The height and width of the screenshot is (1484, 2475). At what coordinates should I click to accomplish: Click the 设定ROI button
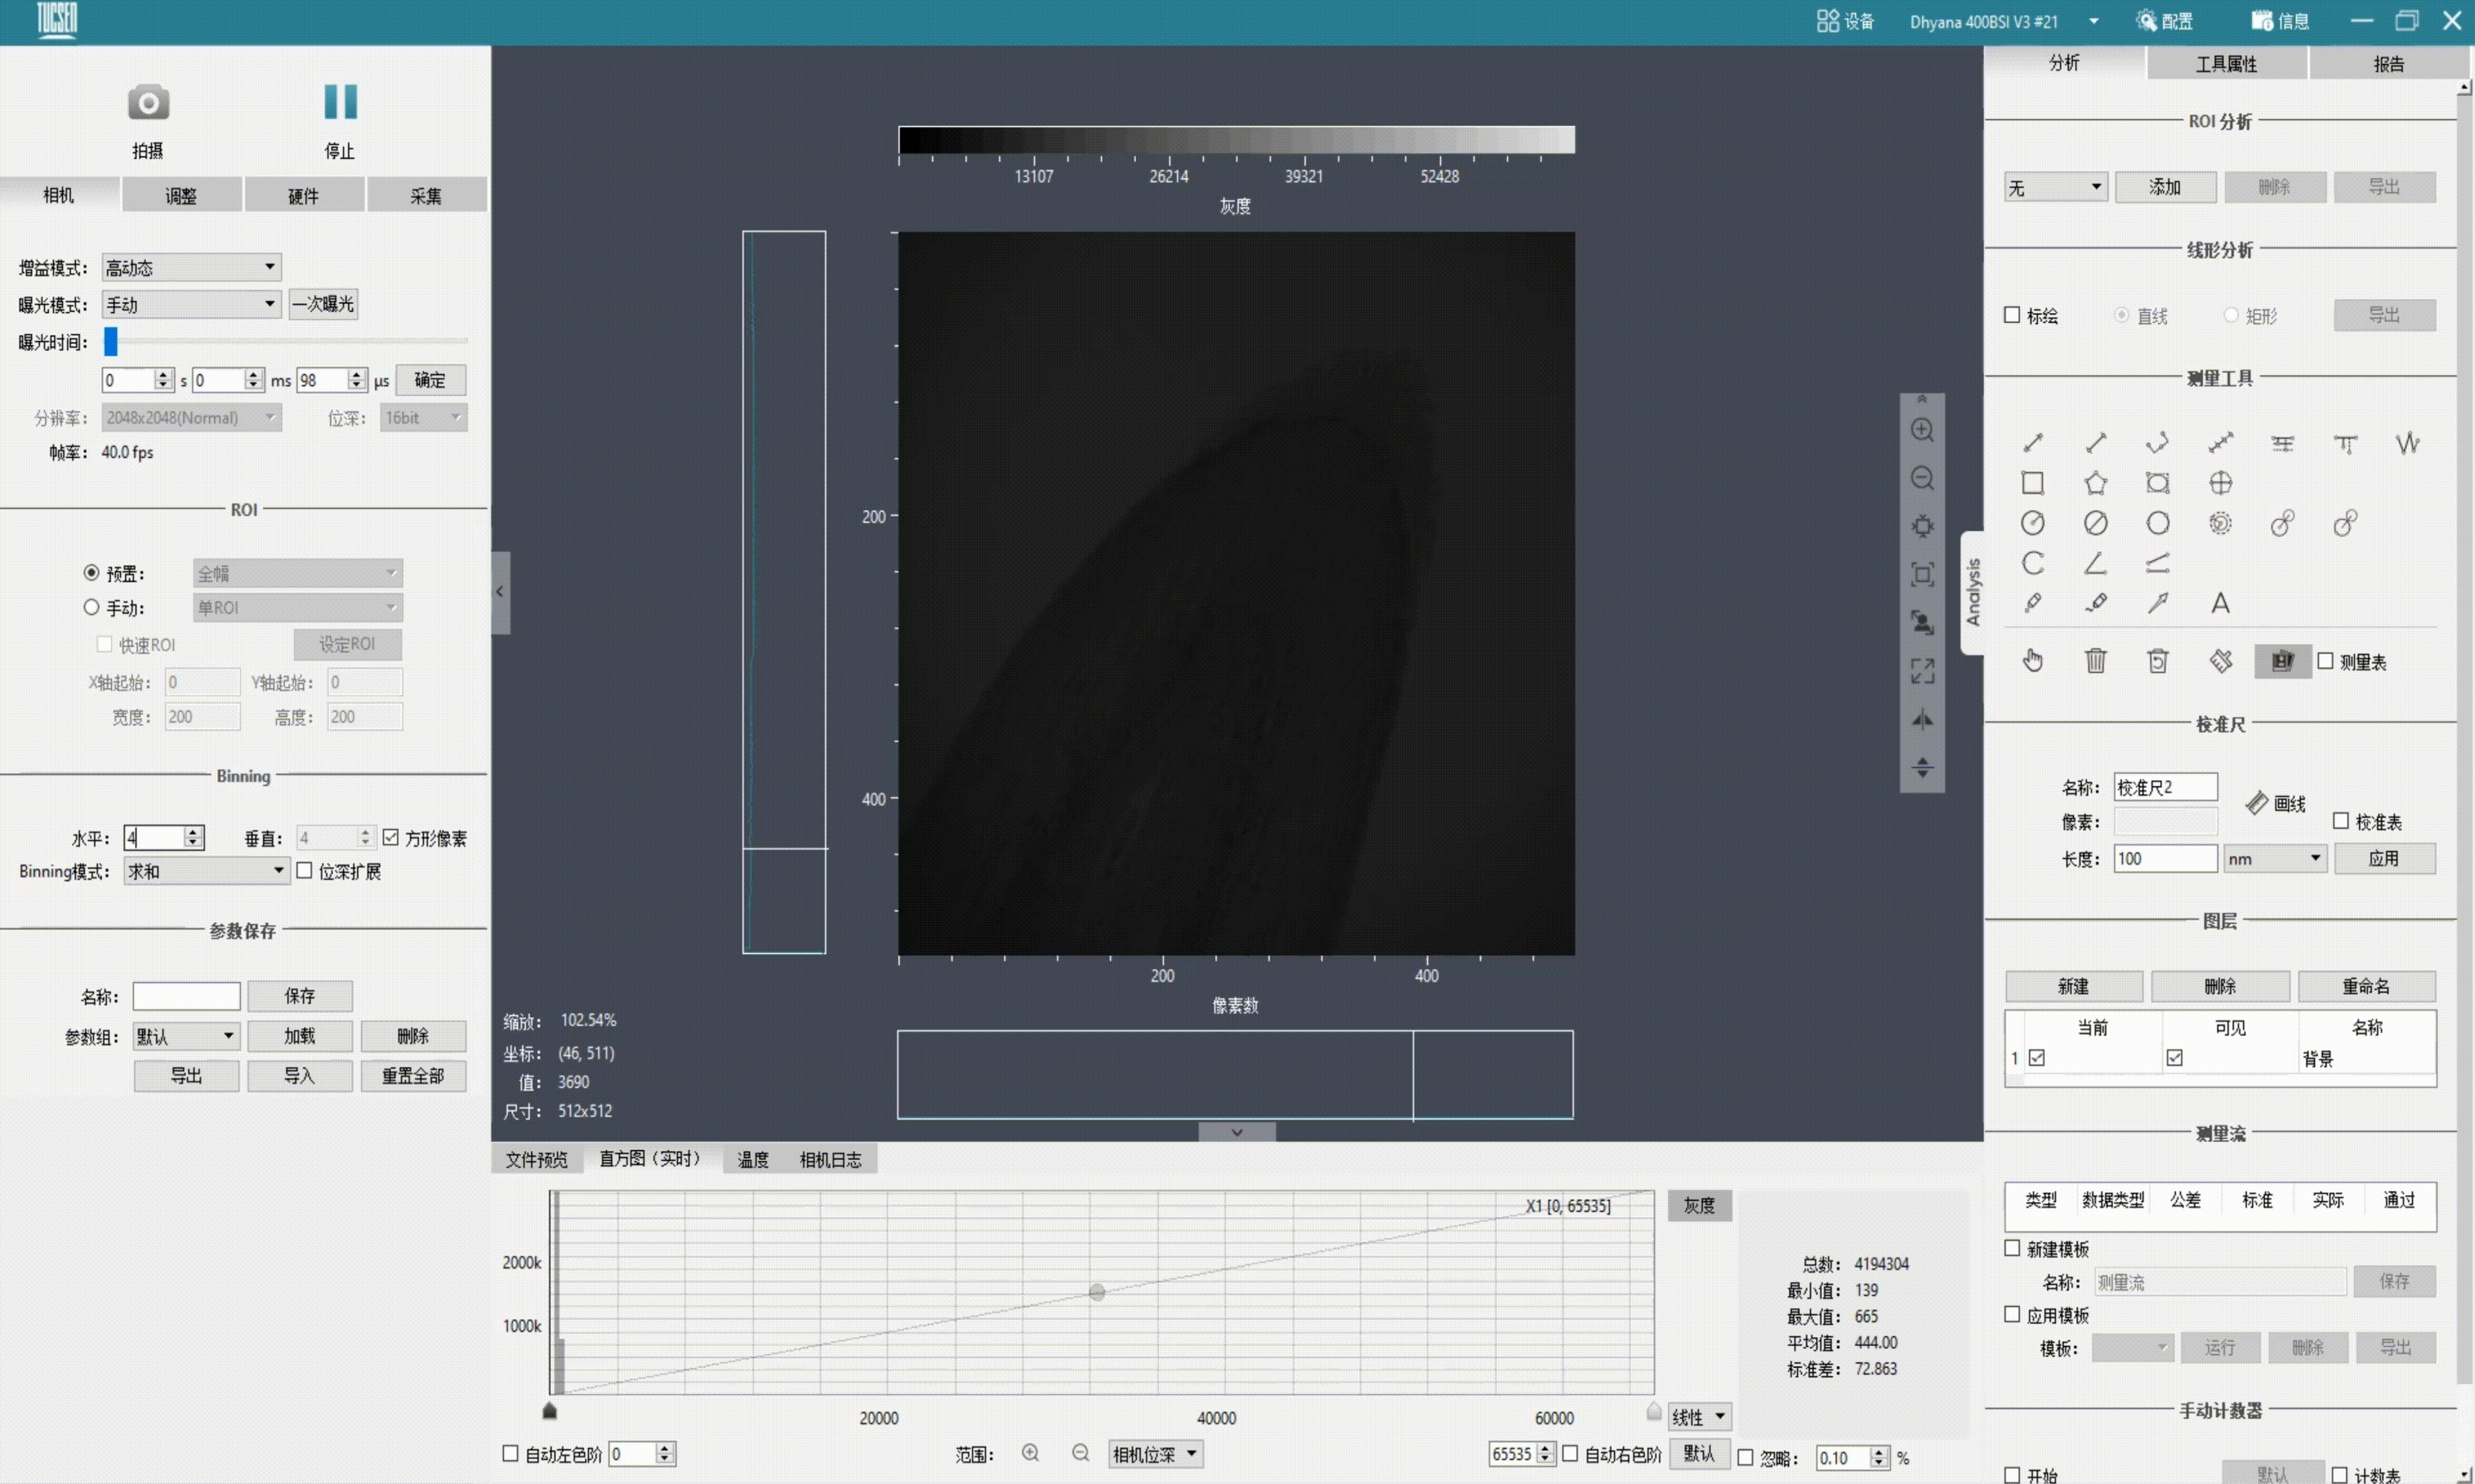coord(347,644)
